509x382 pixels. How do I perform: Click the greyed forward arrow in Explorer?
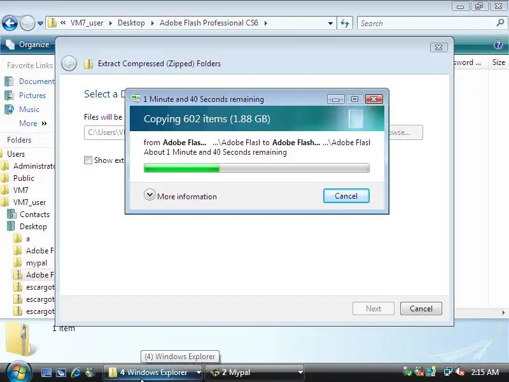pos(27,23)
